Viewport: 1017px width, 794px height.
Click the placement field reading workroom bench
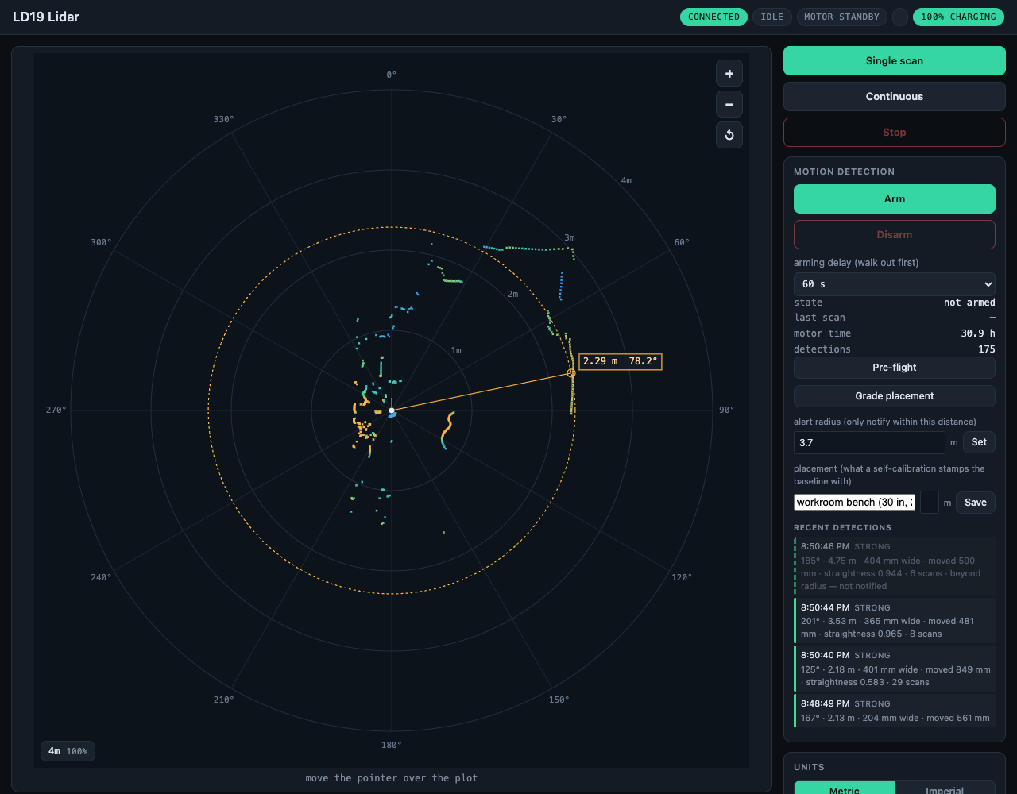(854, 503)
